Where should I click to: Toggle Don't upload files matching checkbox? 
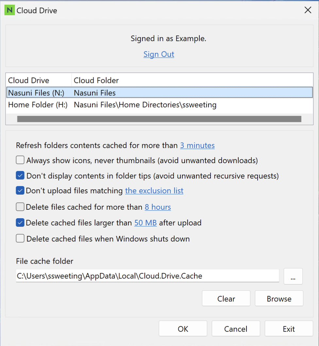(20, 191)
